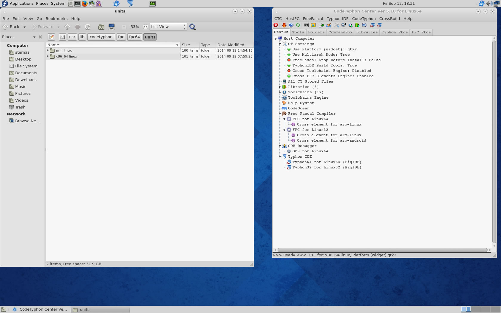Screen dimensions: 501x313
Task: Open the Typhon Pkgs tab
Action: 395,32
